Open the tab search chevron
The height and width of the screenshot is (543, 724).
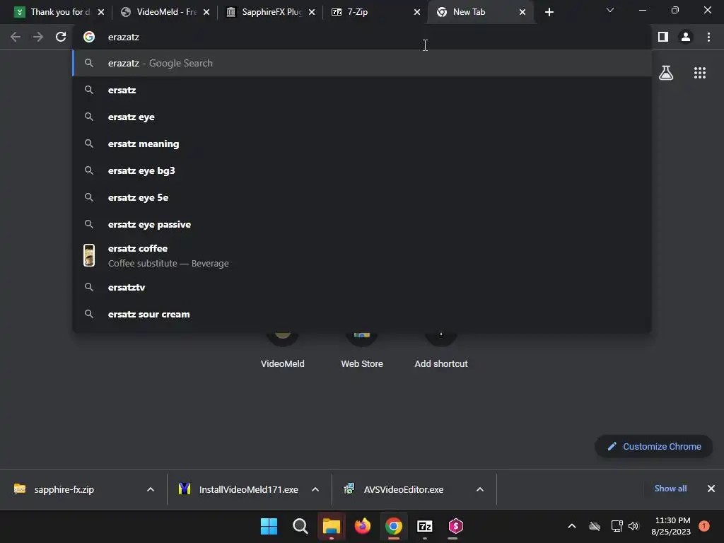click(610, 10)
